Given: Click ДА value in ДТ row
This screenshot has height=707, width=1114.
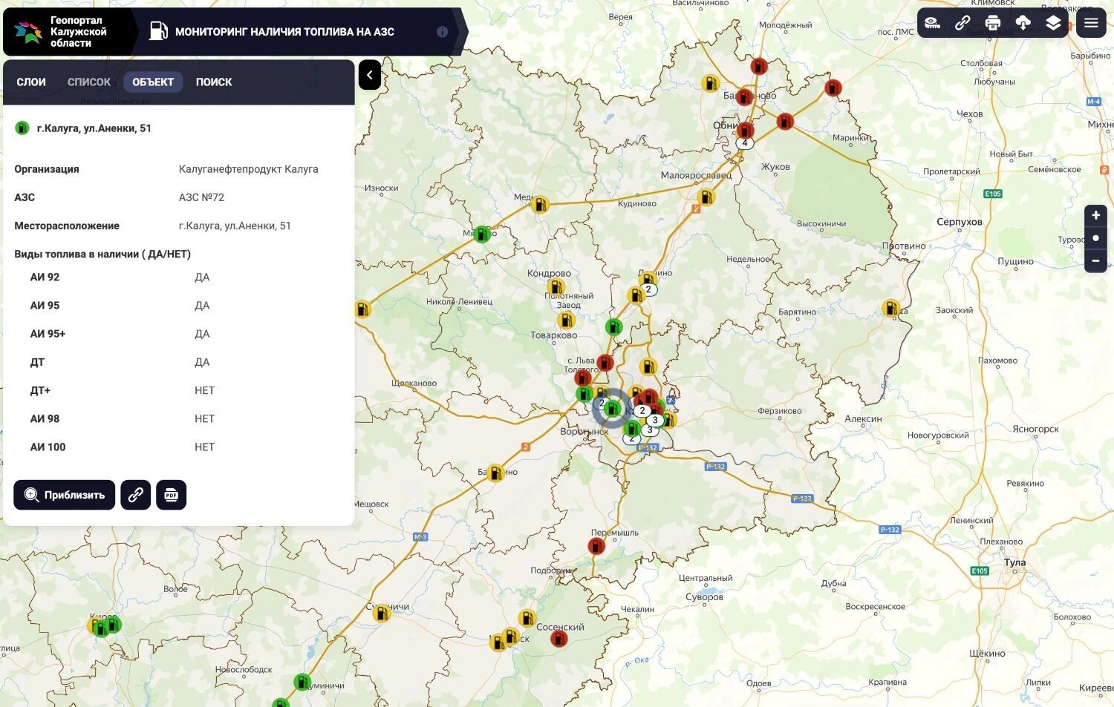Looking at the screenshot, I should pos(202,362).
